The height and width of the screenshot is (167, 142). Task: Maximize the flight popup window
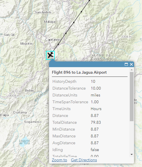tap(126, 64)
